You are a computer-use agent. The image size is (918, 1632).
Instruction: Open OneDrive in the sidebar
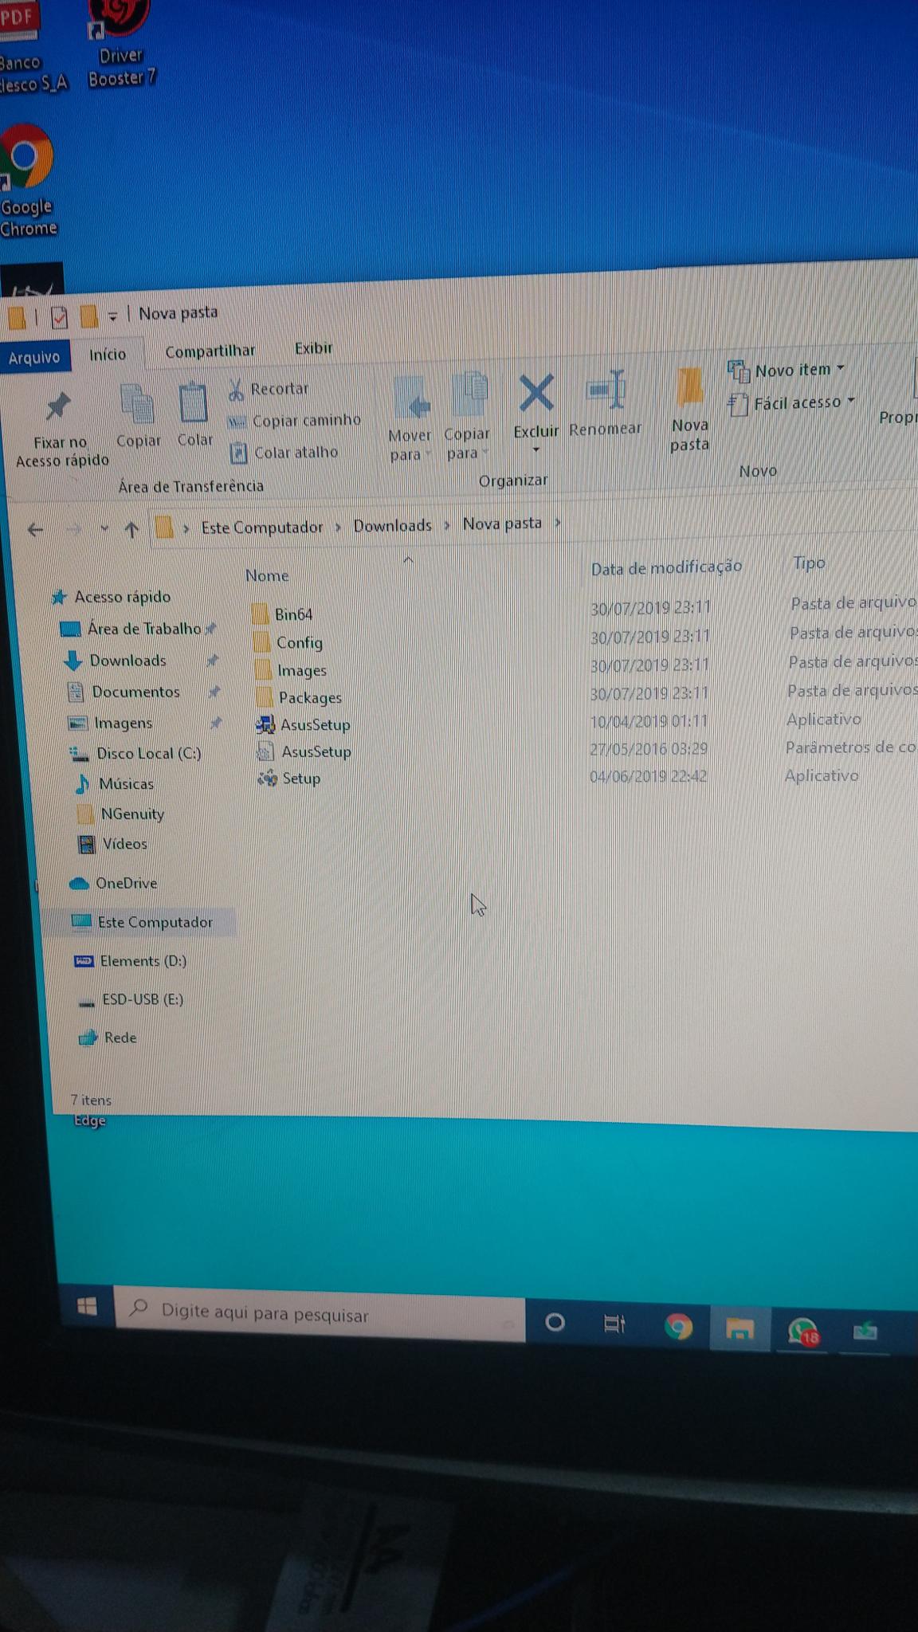click(x=113, y=883)
